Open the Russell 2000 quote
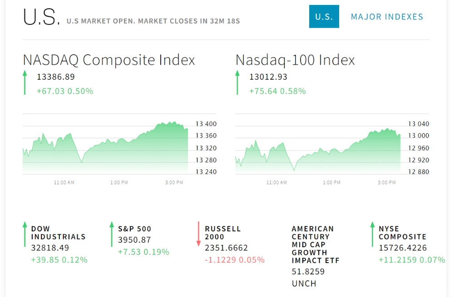Viewport: 454px width, 297px height. (x=222, y=233)
